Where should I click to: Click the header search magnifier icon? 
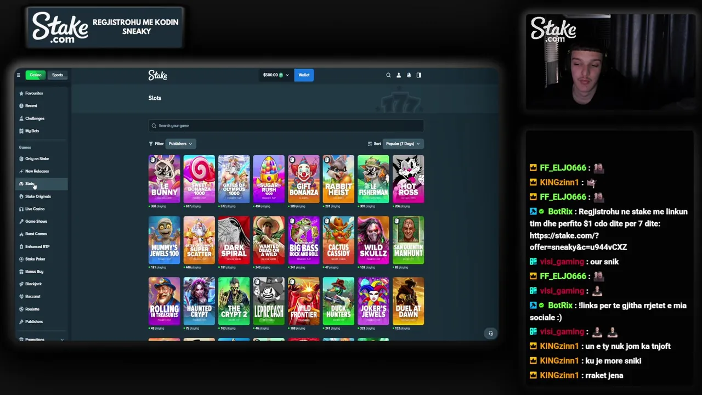click(x=388, y=75)
